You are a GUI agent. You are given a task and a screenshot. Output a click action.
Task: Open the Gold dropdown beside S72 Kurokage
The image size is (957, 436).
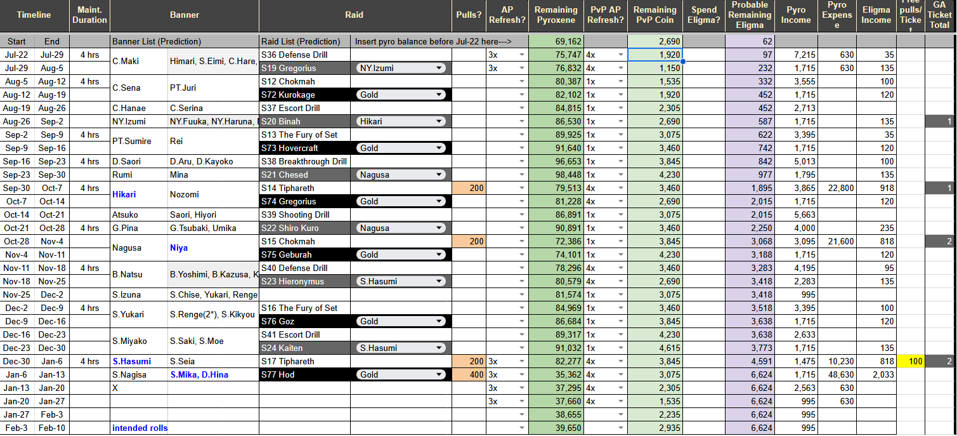[400, 95]
